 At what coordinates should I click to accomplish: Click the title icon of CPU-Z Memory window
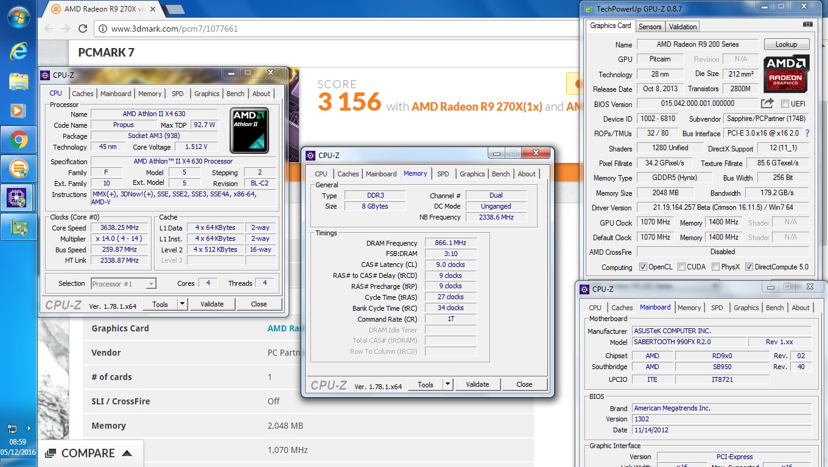[310, 155]
